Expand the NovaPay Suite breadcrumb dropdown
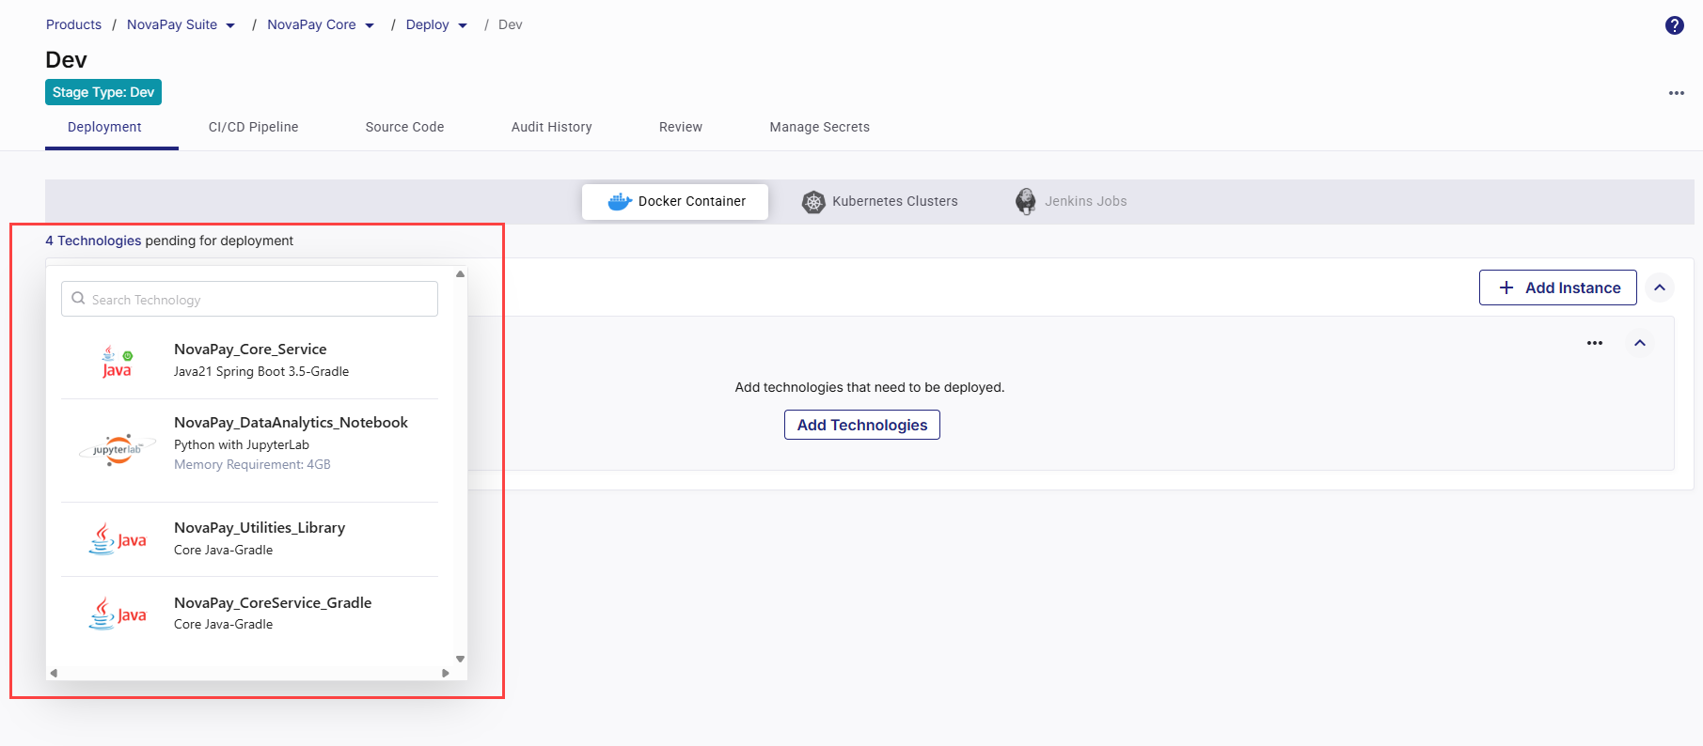Screen dimensions: 1703x746 [x=230, y=26]
